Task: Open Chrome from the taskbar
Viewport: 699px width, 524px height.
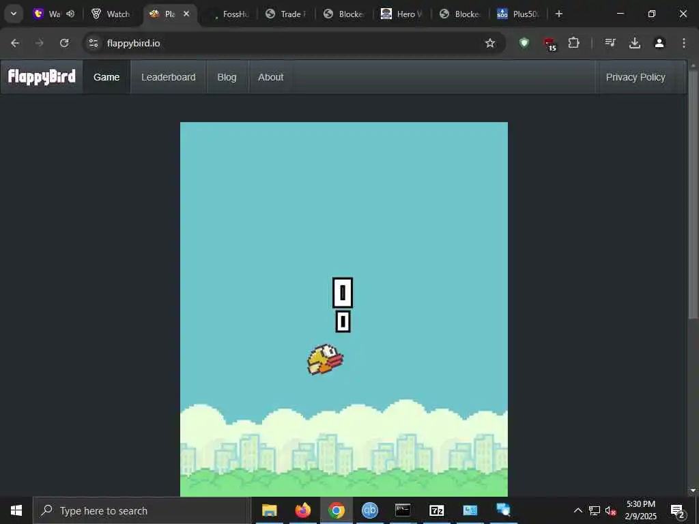Action: coord(337,510)
